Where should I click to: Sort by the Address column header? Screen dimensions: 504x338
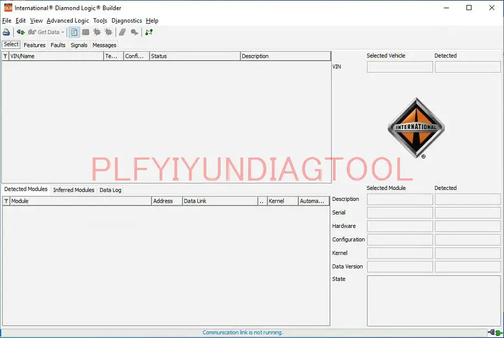(x=167, y=201)
